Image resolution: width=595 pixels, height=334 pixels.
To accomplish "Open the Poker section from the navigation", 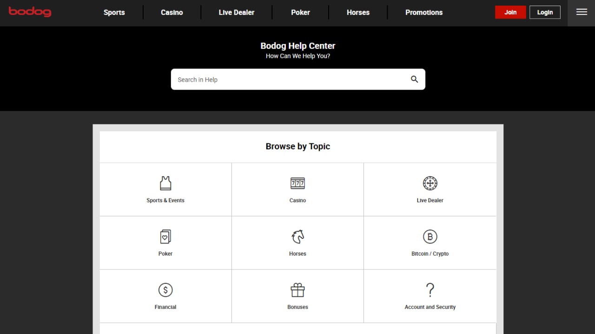I will point(300,13).
